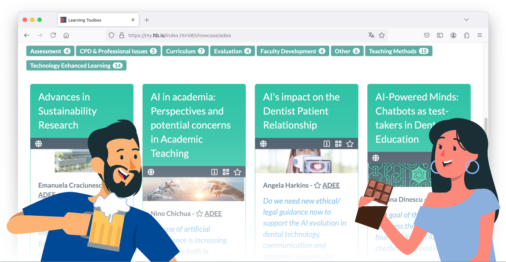Show info for Dentist Patient Relationship card
This screenshot has width=506, height=262.
pyautogui.click(x=327, y=144)
